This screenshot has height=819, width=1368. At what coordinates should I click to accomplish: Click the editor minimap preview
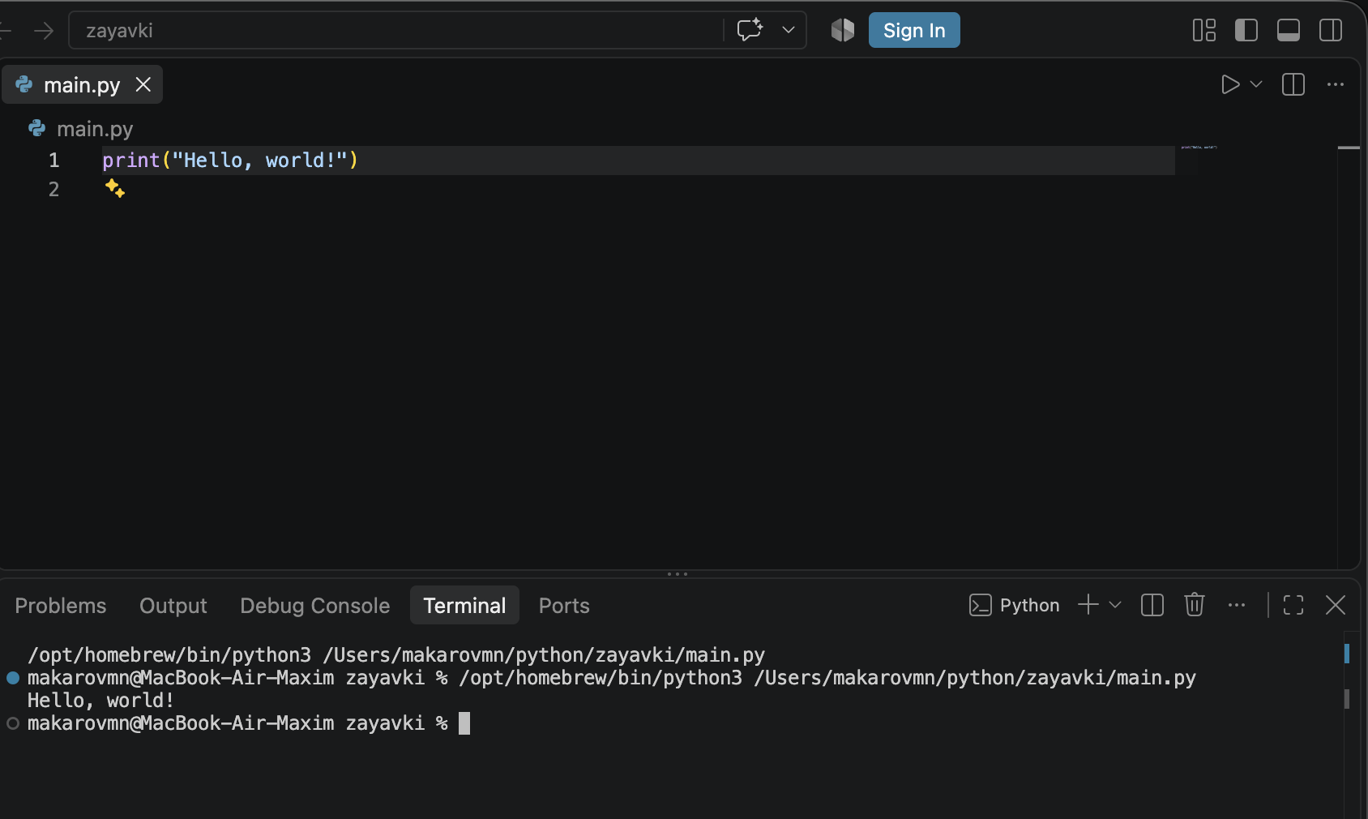[1199, 148]
